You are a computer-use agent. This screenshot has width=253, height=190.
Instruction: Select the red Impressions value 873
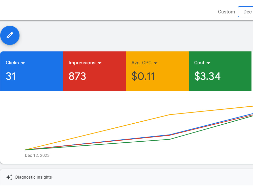77,76
